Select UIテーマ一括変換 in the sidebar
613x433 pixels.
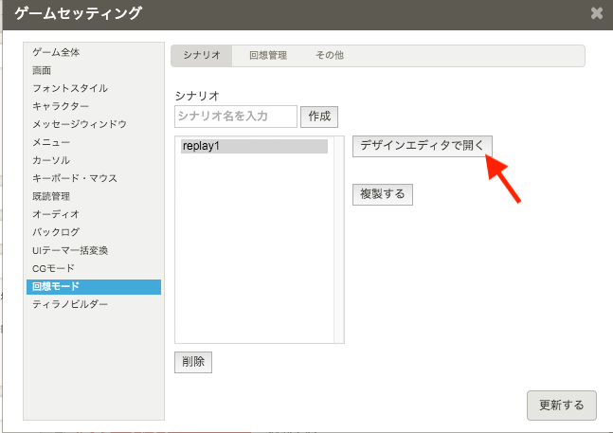pos(70,250)
